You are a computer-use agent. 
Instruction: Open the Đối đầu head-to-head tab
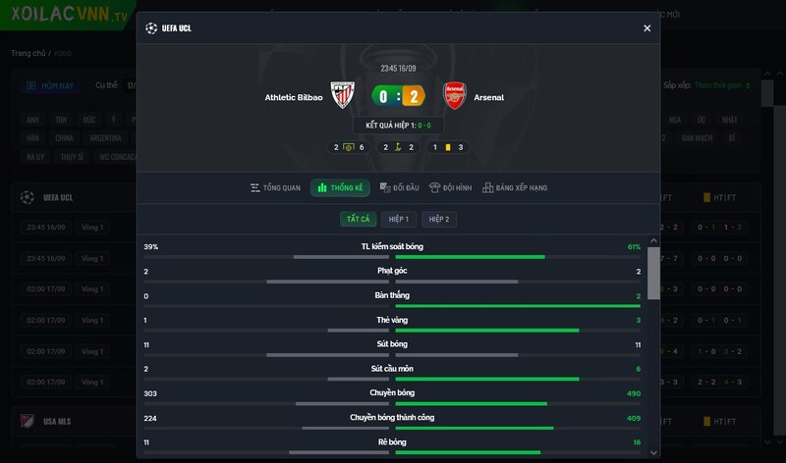coord(399,187)
